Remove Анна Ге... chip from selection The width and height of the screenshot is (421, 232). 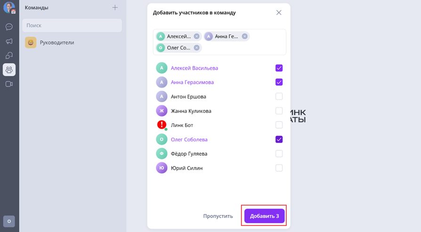click(244, 36)
